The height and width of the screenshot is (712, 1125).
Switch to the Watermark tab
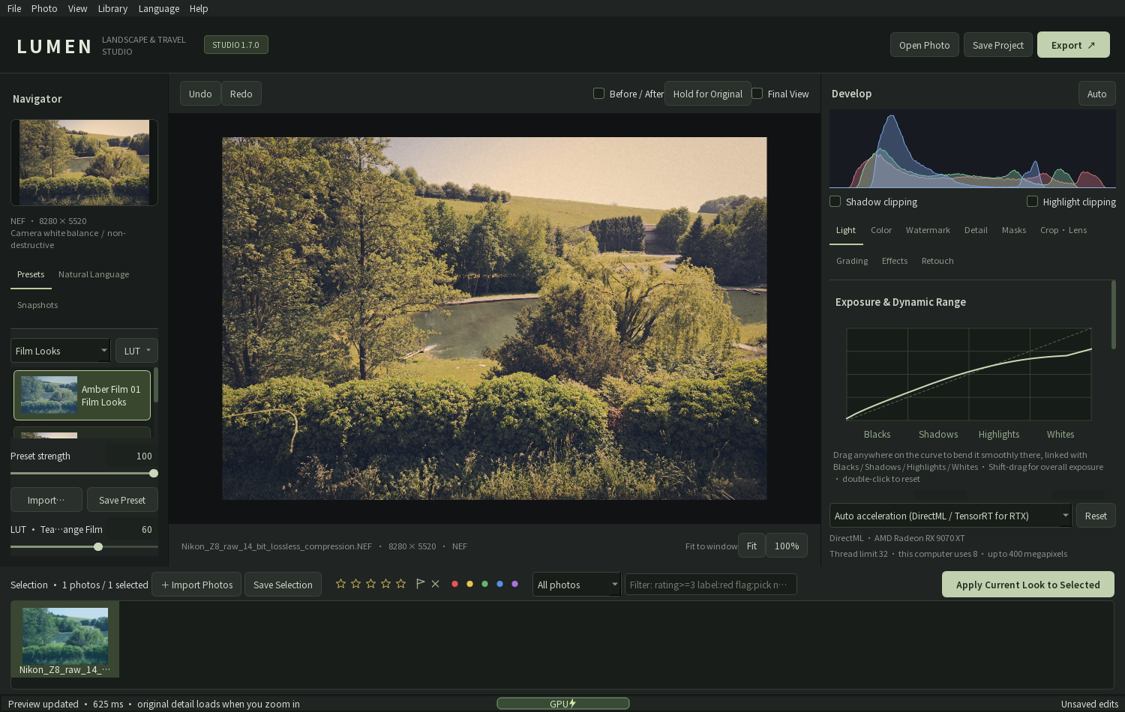928,230
